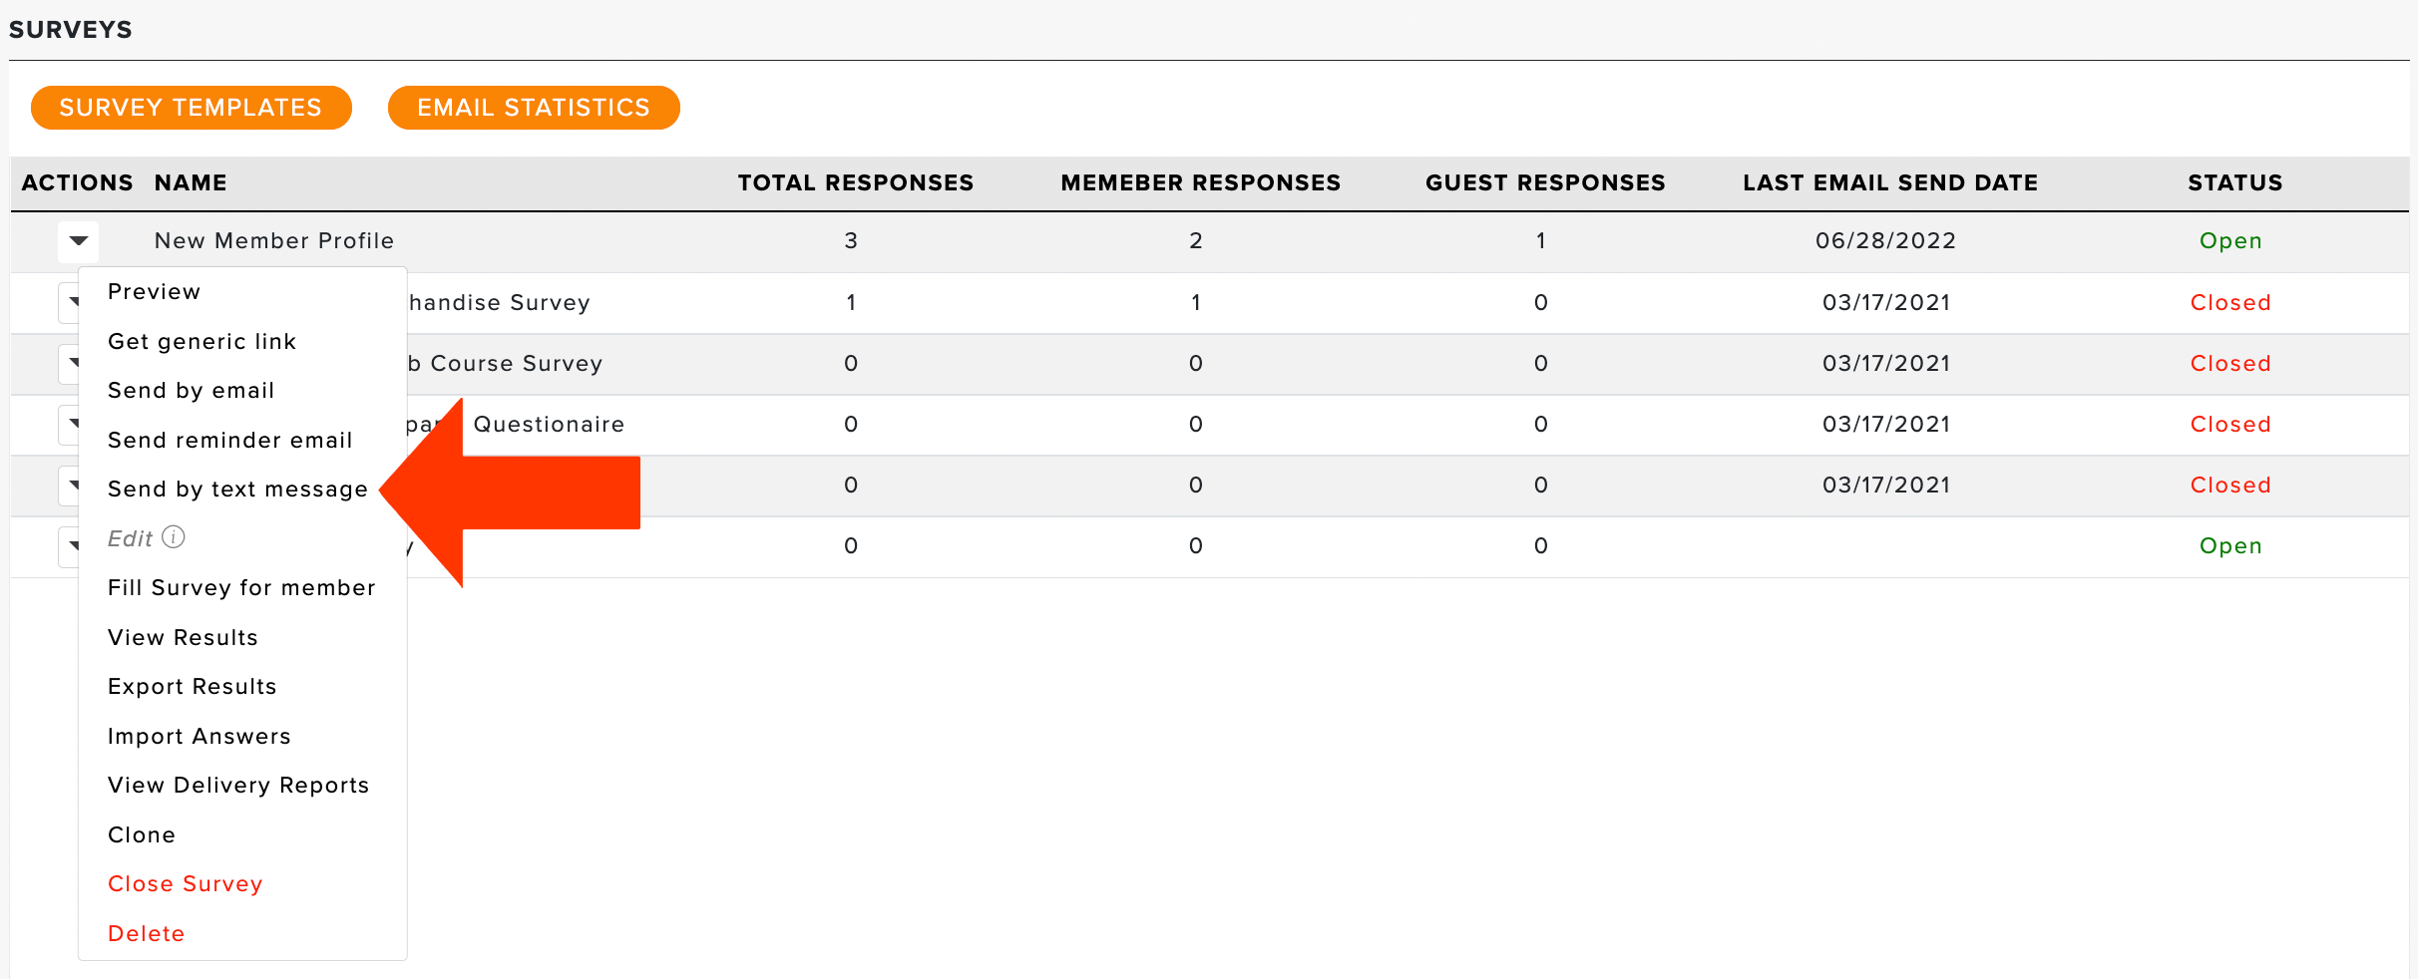Image resolution: width=2418 pixels, height=979 pixels.
Task: Open View Results
Action: point(184,638)
